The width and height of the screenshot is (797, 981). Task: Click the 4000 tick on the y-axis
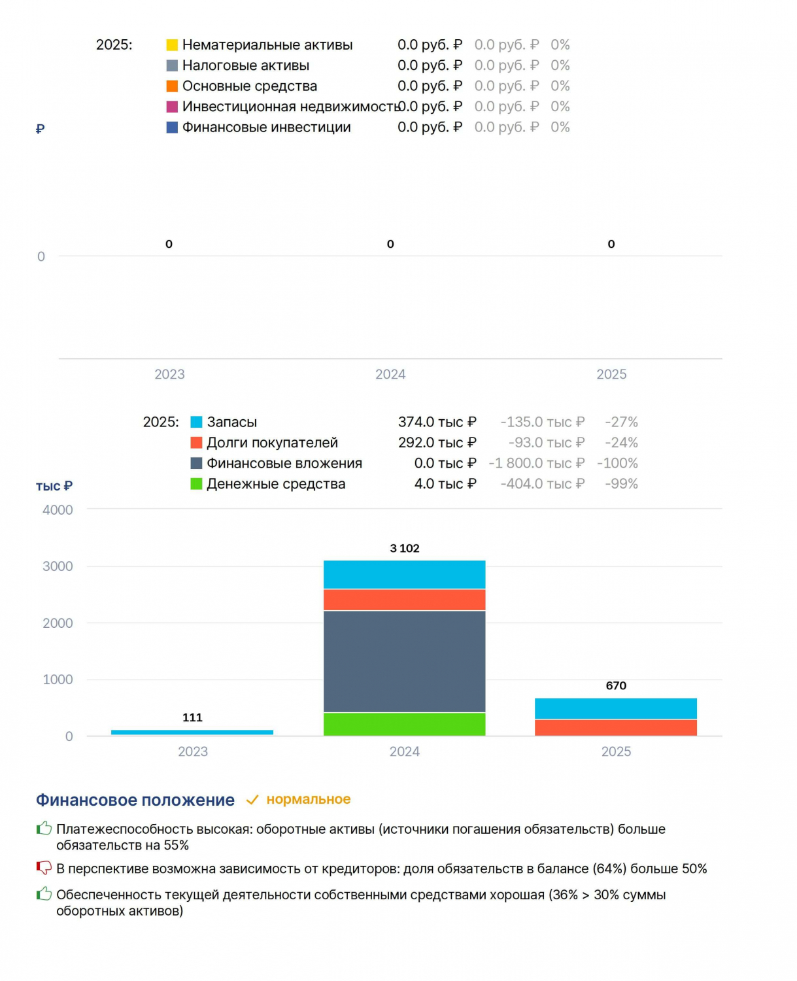(x=58, y=510)
